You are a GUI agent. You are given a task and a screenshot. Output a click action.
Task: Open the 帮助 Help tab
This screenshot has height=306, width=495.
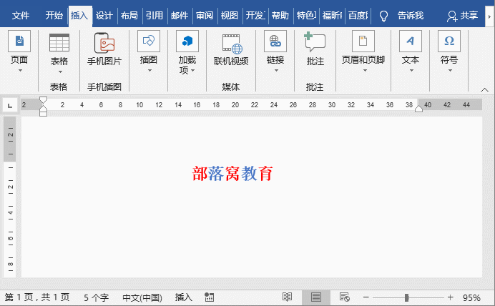pos(280,16)
